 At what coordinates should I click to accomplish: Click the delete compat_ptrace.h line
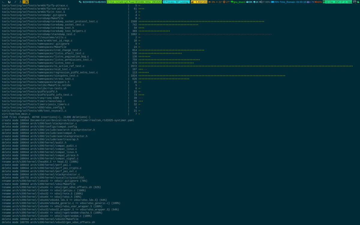point(40,155)
